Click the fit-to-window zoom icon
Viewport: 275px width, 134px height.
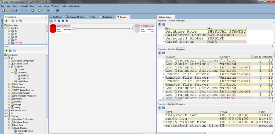pyautogui.click(x=67, y=21)
